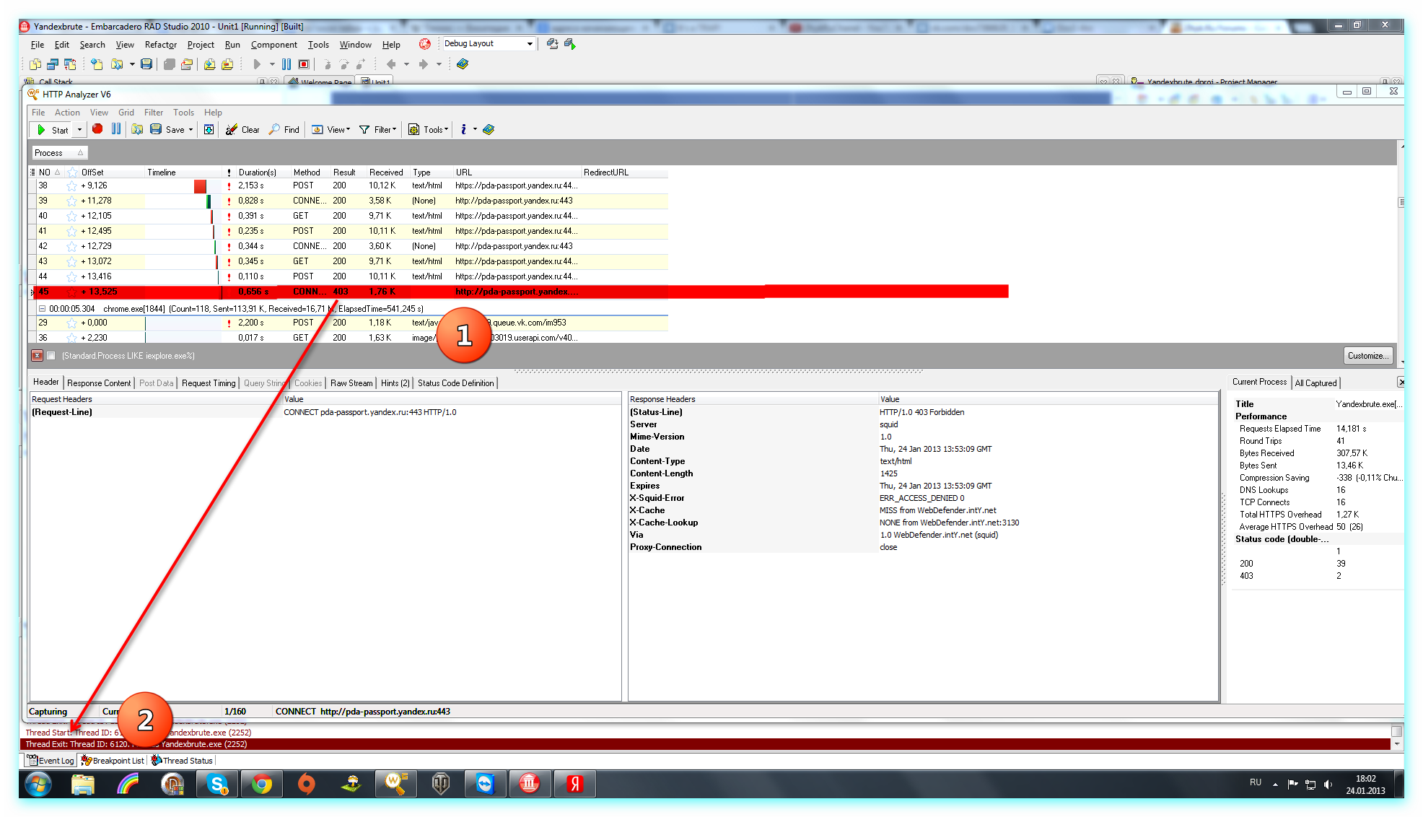Pause capturing with the pause icon
This screenshot has height=817, width=1423.
point(116,129)
